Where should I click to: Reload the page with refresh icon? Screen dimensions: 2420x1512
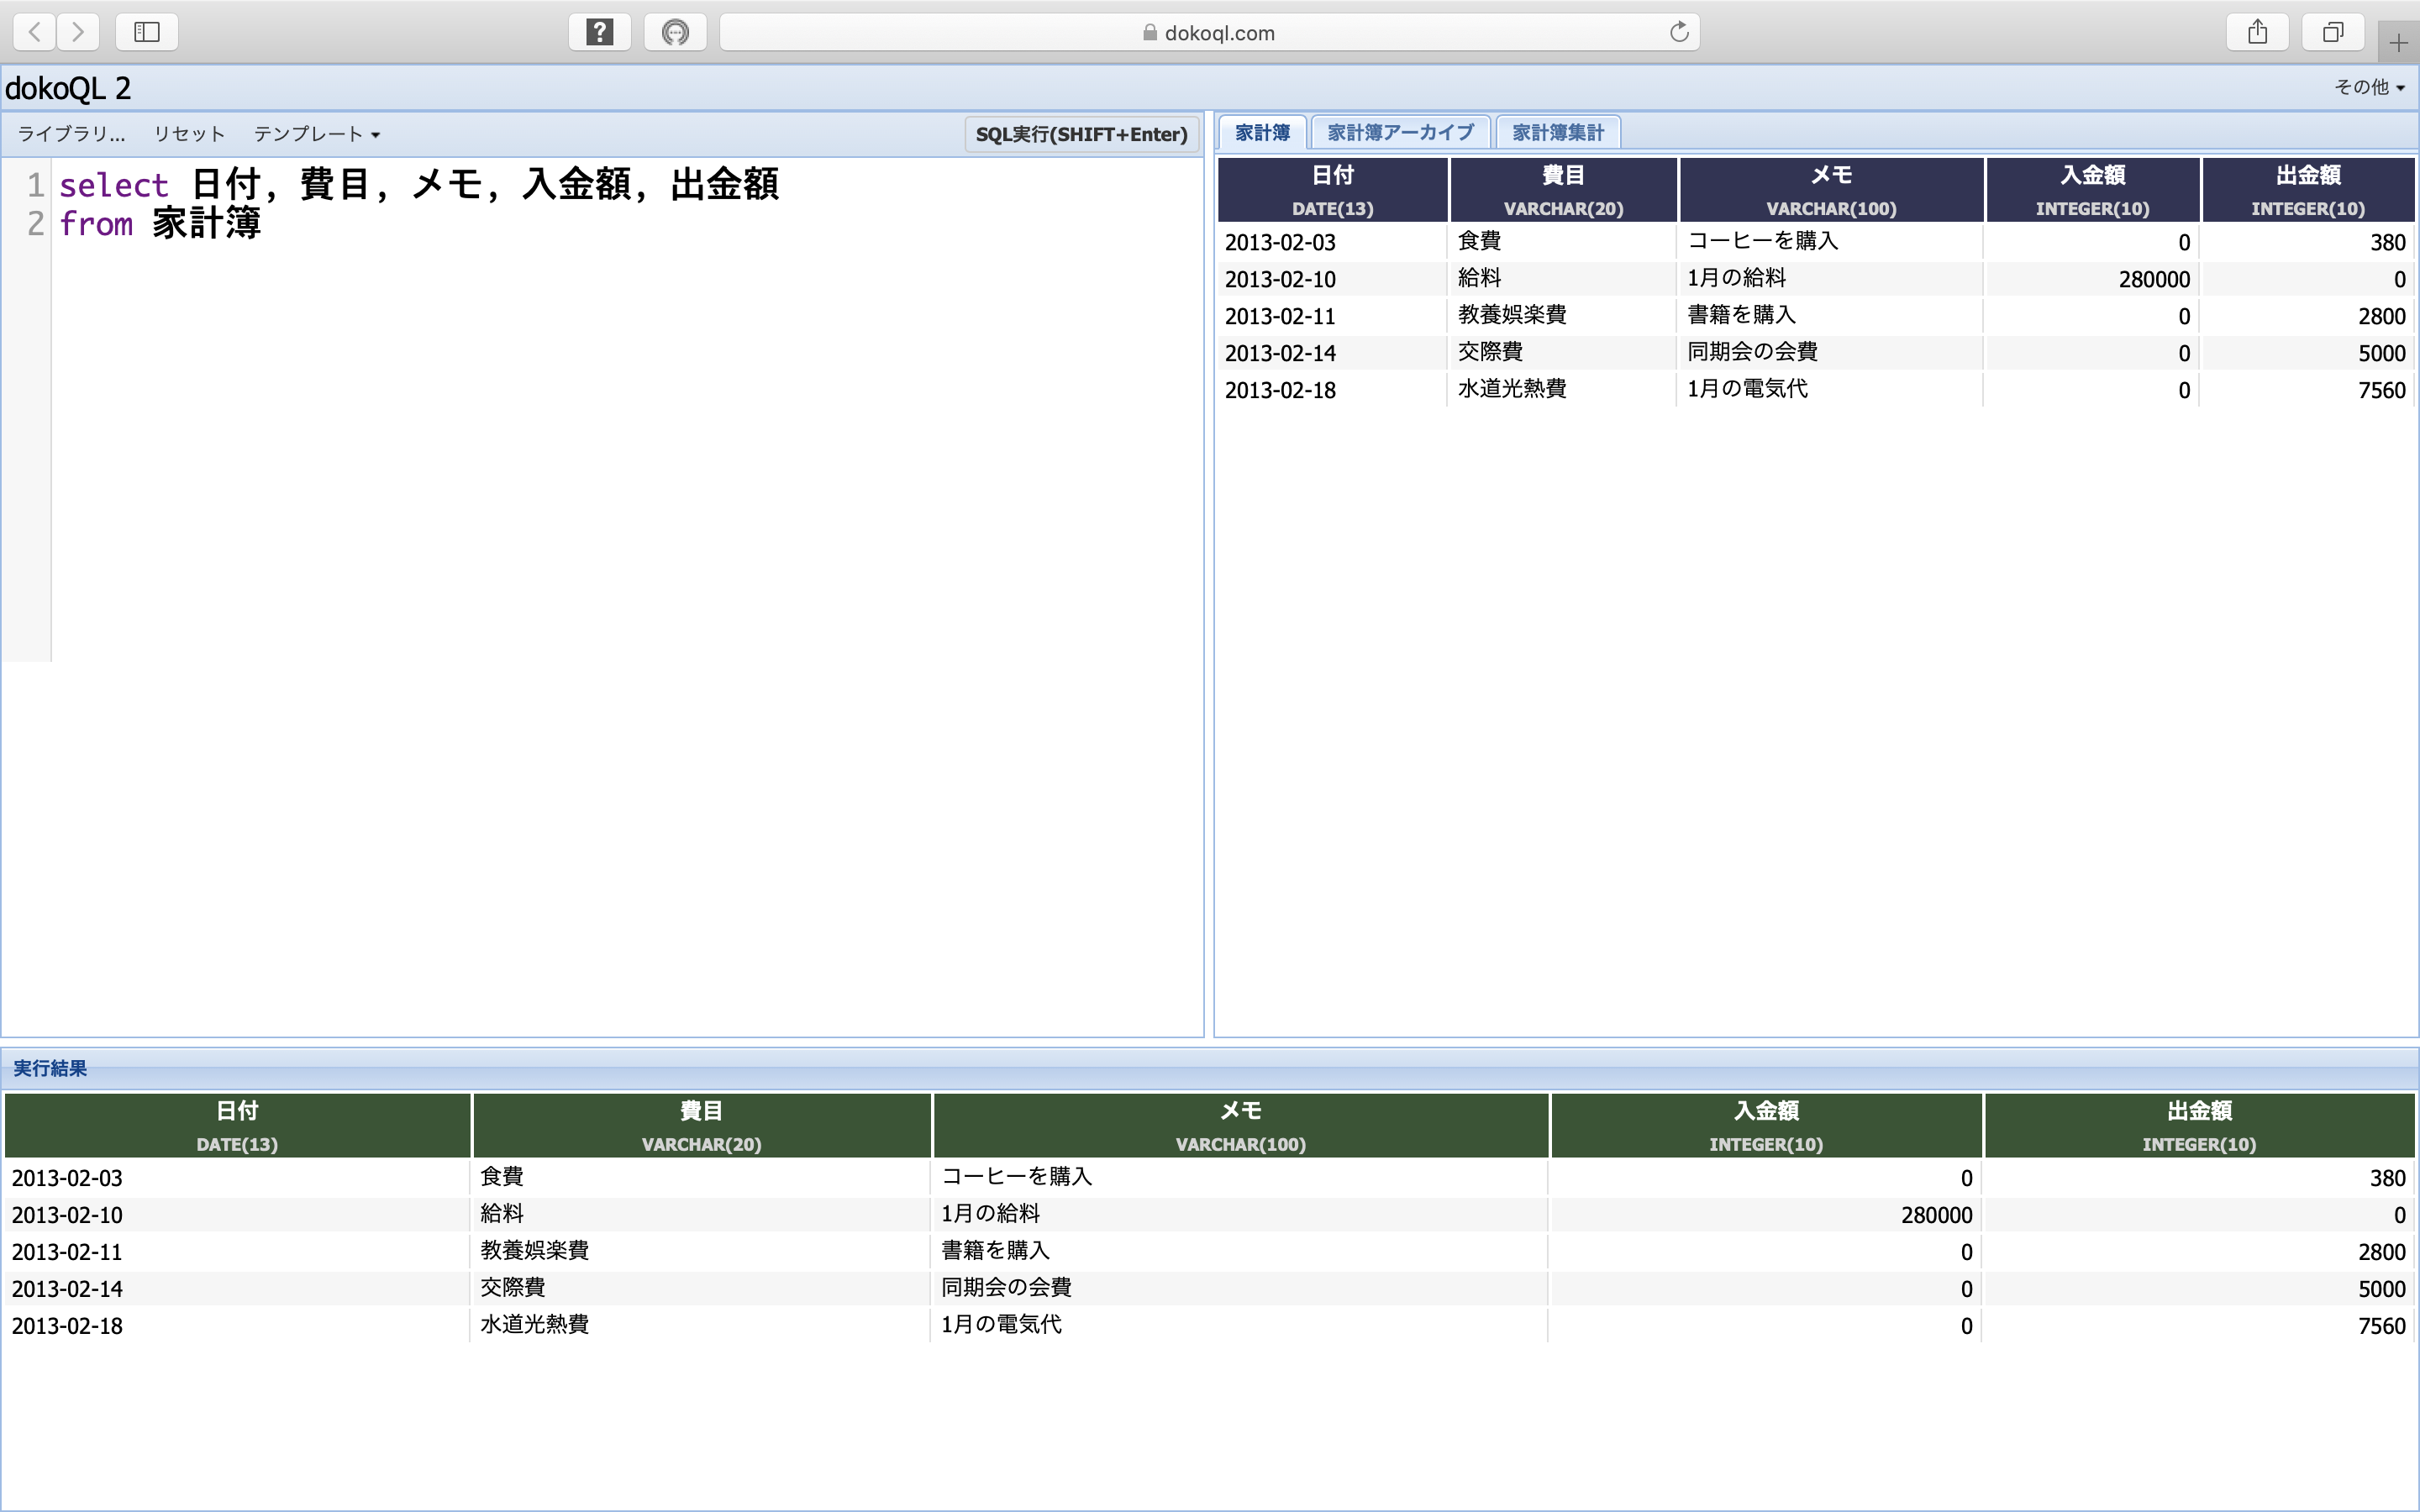[1679, 32]
